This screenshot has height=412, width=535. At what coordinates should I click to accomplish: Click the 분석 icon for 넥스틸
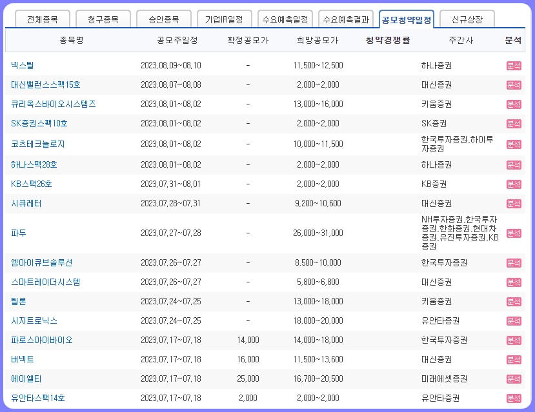coord(514,65)
